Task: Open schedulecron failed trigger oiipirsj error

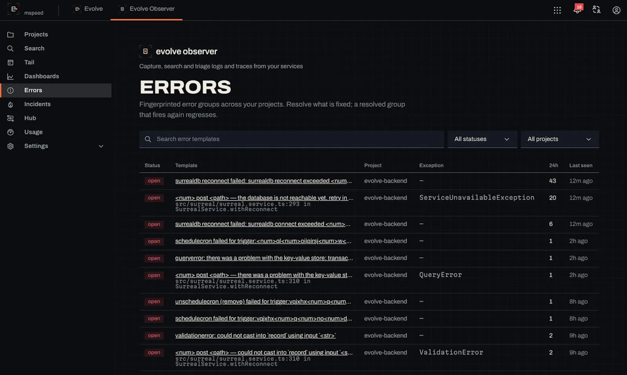Action: tap(263, 241)
